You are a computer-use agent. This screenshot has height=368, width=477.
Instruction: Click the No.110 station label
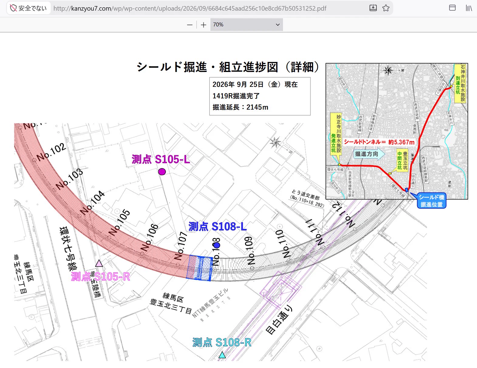click(x=283, y=244)
